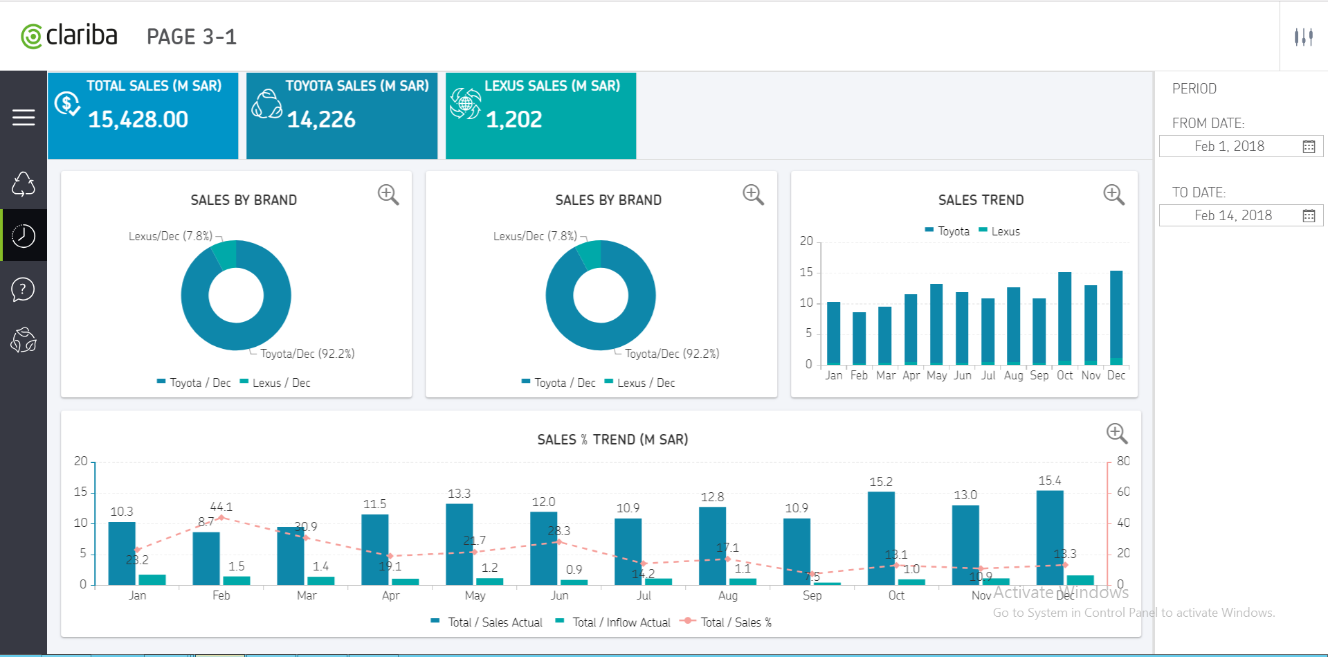The height and width of the screenshot is (657, 1328).
Task: Click the PAGE 3-1 title
Action: [192, 37]
